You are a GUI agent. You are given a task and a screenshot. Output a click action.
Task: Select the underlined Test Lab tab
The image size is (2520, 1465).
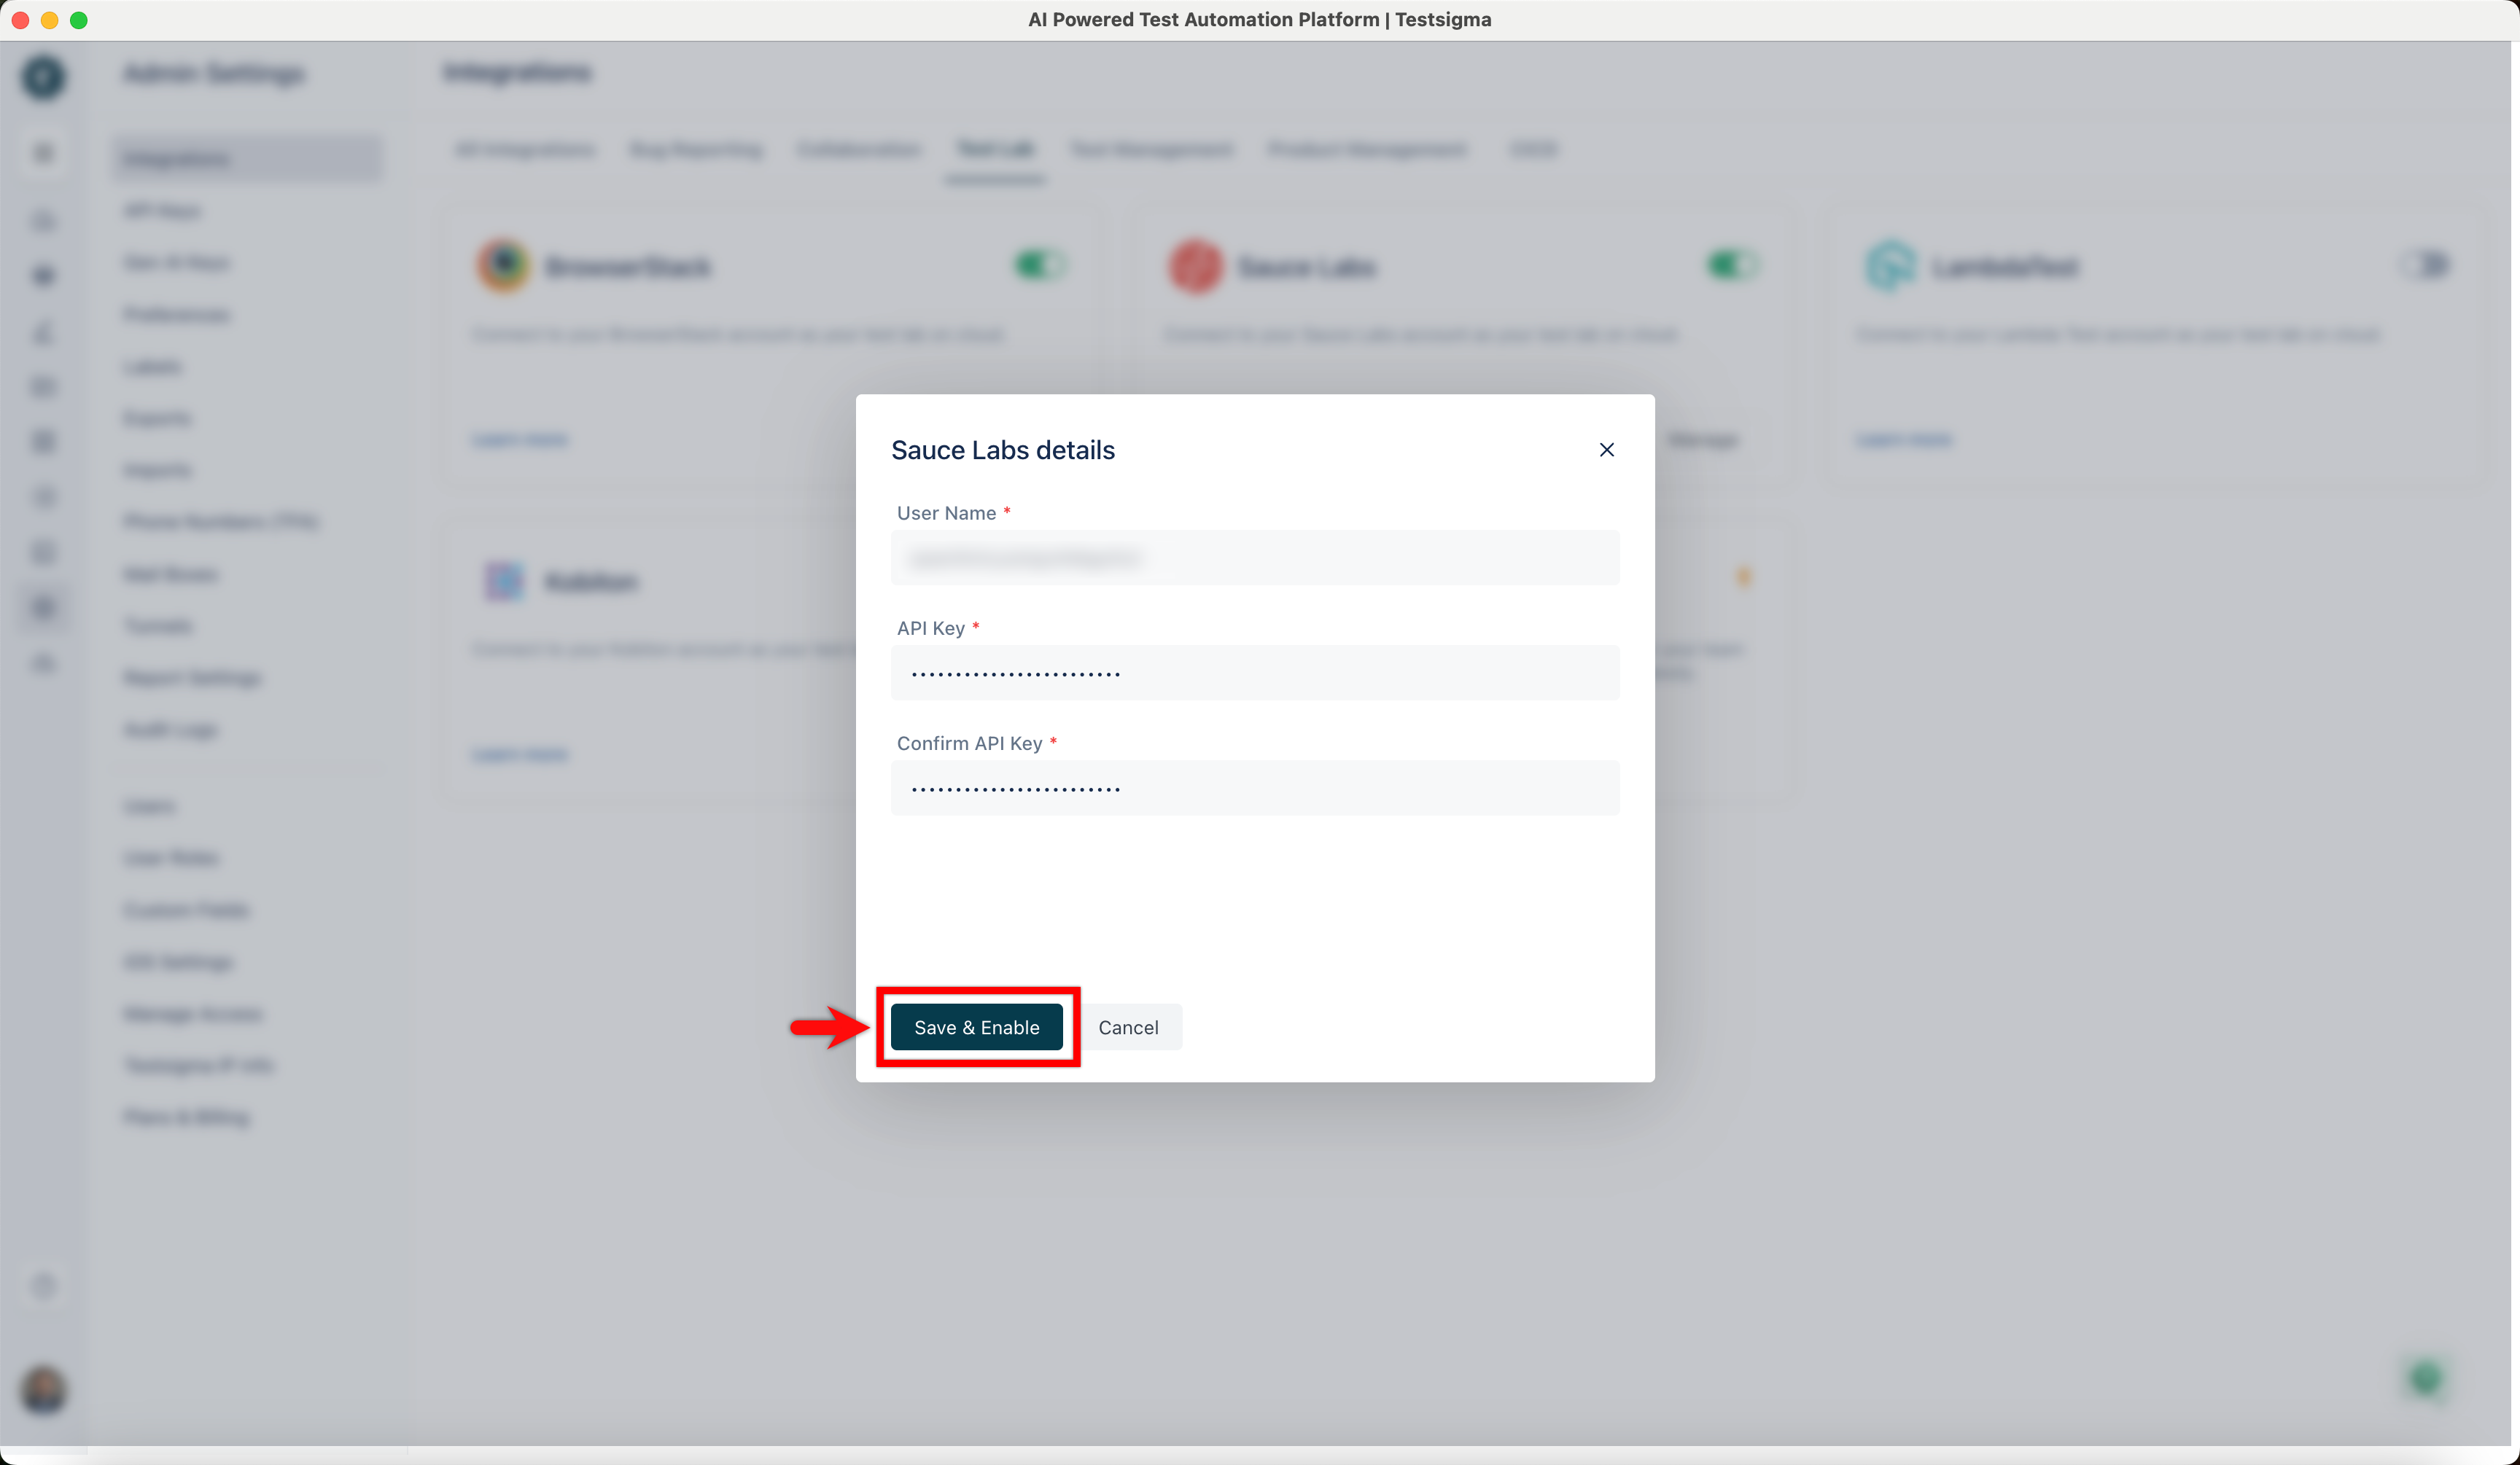tap(995, 150)
